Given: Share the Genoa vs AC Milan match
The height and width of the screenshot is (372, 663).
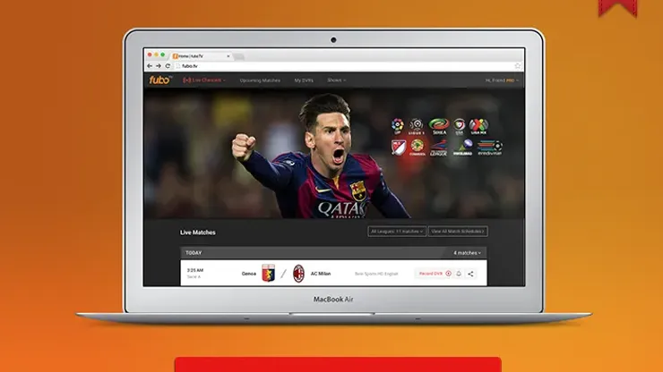Looking at the screenshot, I should coord(470,274).
